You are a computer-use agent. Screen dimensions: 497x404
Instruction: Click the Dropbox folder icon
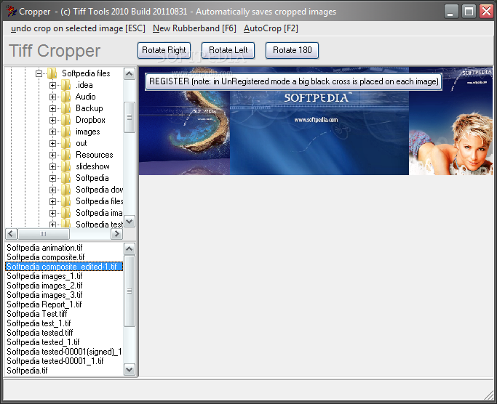(x=65, y=120)
